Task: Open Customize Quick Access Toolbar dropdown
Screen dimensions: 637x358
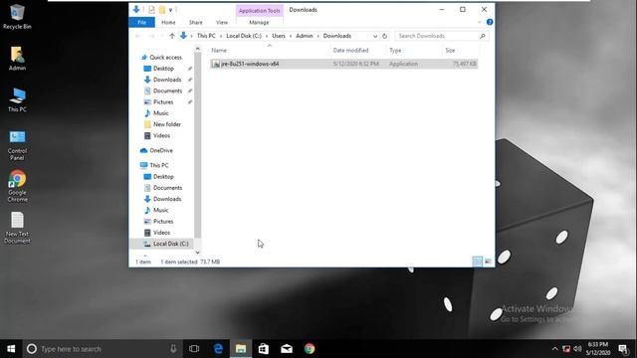Action: click(x=170, y=10)
